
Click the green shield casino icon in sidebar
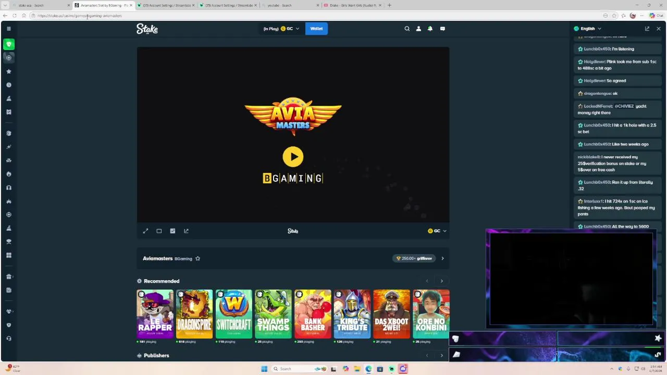tap(8, 44)
